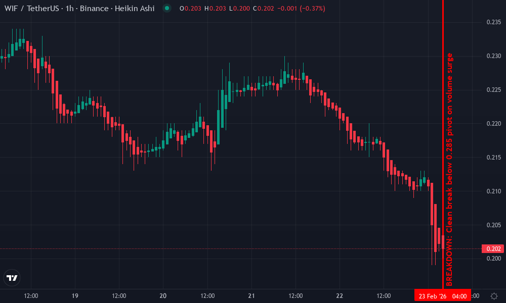Open the symbol search by clicking WIF / TetherUS
This screenshot has height=303, width=506.
(32, 9)
